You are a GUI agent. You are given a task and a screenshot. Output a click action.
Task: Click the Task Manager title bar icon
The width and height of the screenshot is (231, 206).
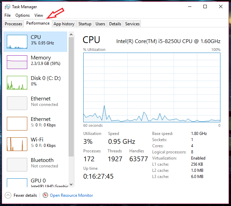click(x=8, y=7)
